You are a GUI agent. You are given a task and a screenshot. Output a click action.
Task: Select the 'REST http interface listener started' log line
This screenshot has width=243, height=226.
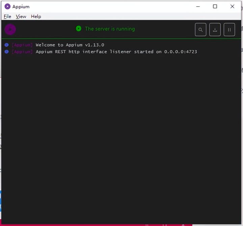point(116,52)
